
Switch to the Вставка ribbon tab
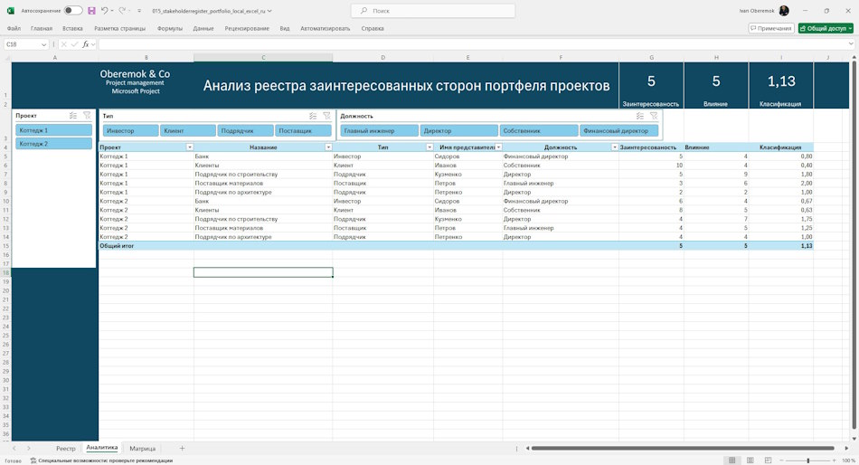coord(72,29)
